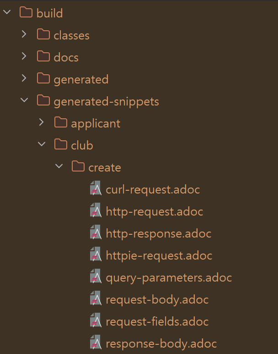
Task: Collapse the create folder chevron
Action: click(59, 166)
